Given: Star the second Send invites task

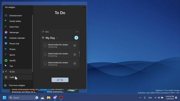Looking at the screenshot, I should click(x=75, y=54).
